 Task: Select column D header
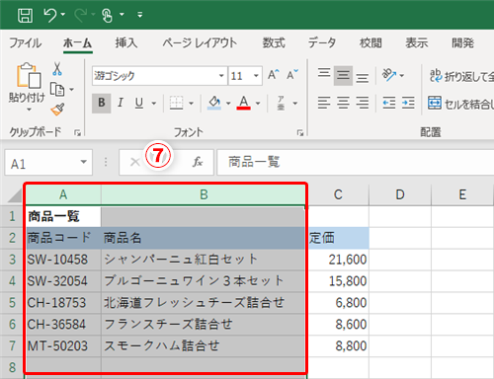400,194
